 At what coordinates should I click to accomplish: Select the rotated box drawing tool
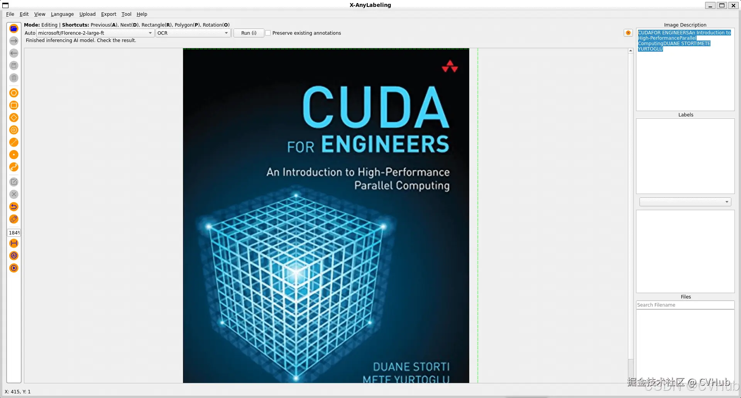14,118
